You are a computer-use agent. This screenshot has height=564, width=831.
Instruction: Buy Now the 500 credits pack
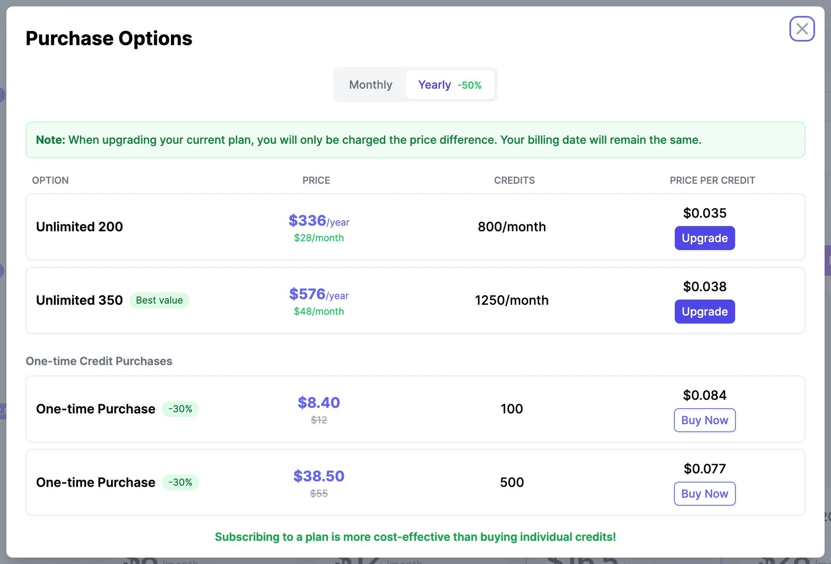tap(704, 494)
